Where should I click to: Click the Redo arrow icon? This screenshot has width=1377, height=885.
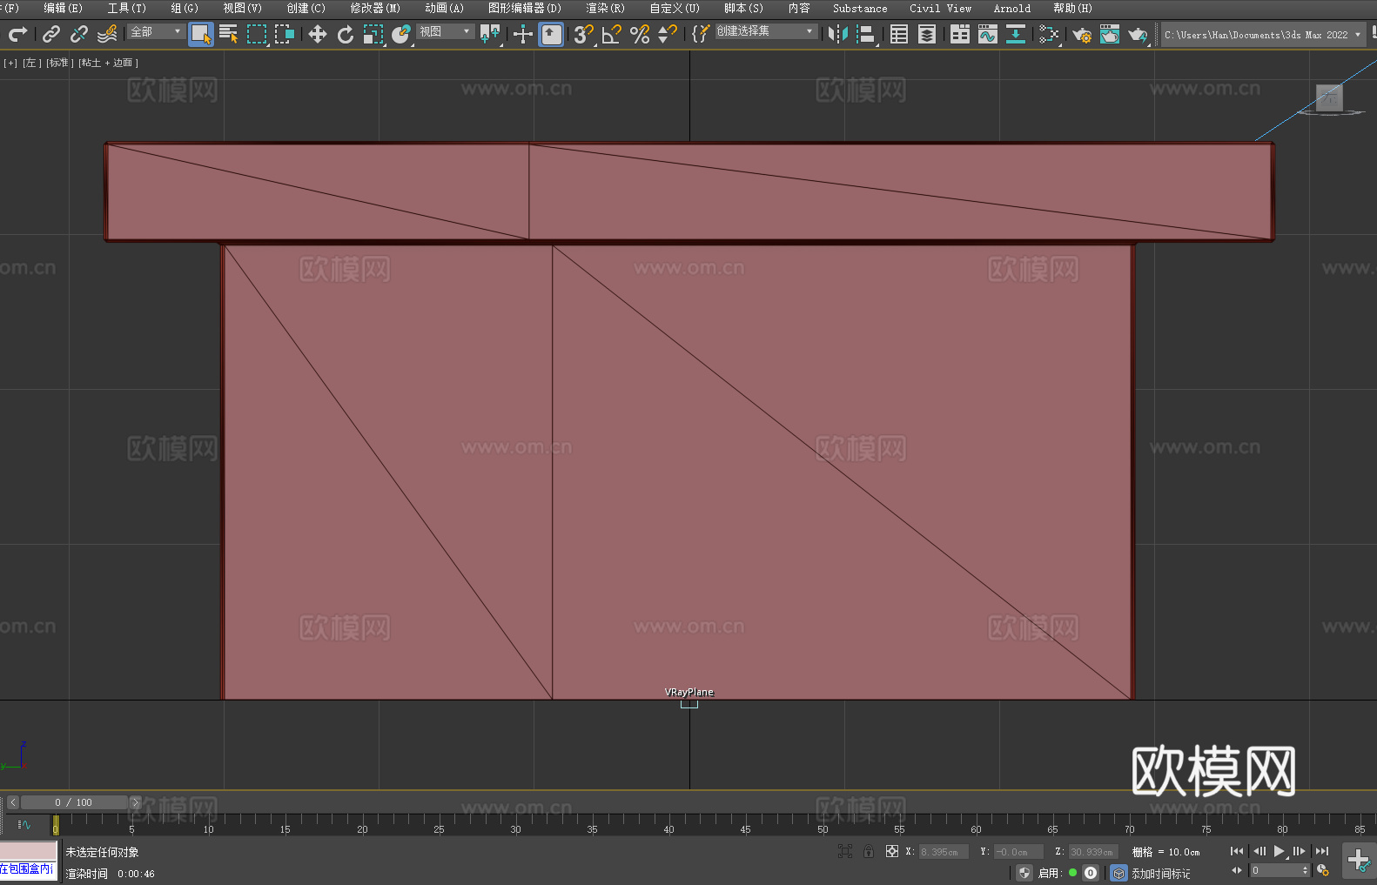click(x=17, y=34)
